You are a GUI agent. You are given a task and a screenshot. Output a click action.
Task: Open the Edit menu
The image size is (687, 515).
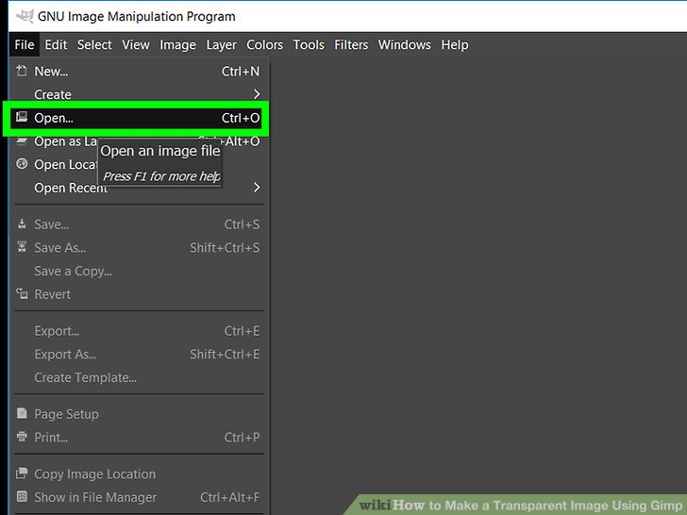pyautogui.click(x=56, y=44)
